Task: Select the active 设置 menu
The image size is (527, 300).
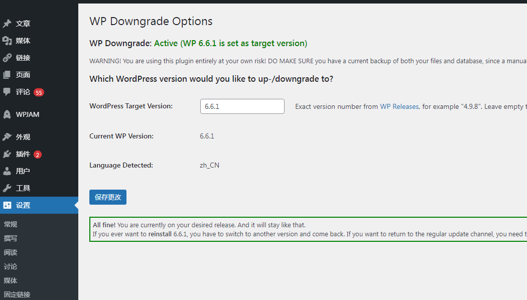Action: tap(39, 205)
